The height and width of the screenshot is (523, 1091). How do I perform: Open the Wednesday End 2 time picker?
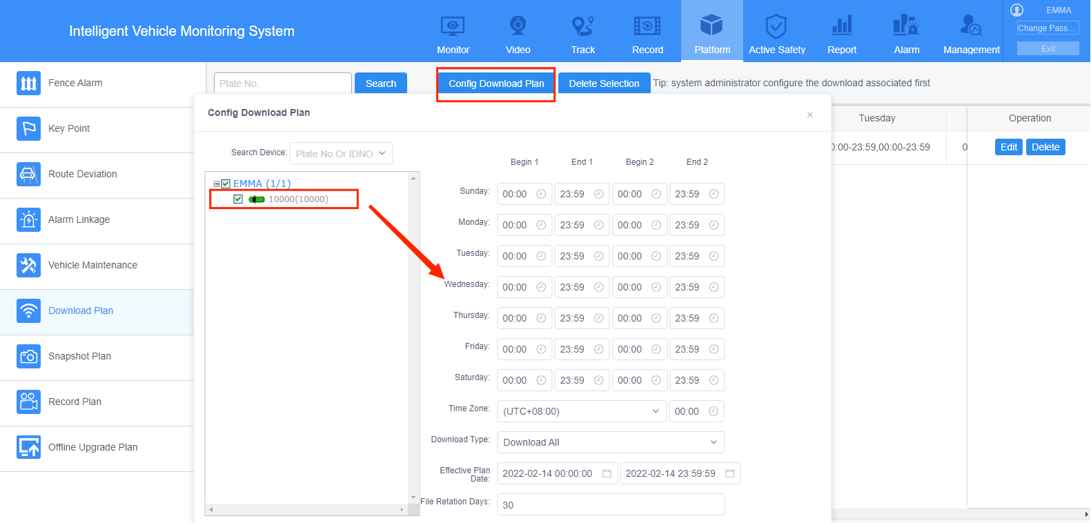[x=697, y=287]
